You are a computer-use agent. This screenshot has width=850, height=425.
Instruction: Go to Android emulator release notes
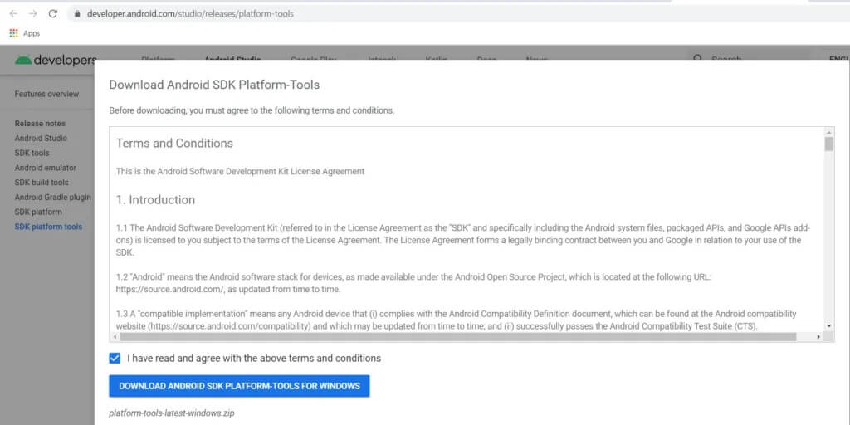click(45, 168)
